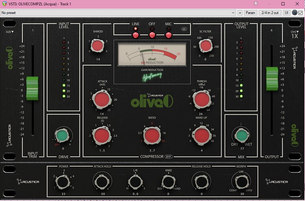Click the REAPER icon in title bar

pyautogui.click(x=4, y=4)
